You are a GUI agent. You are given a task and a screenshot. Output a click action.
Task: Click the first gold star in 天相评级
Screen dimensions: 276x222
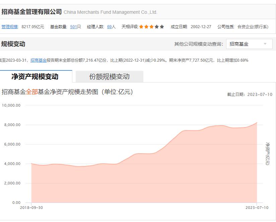coord(141,26)
